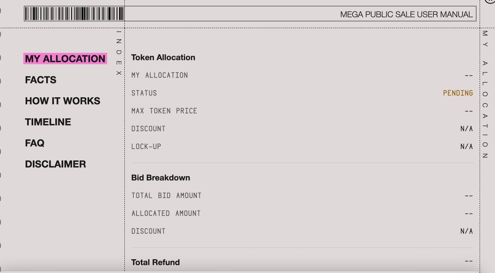This screenshot has height=273, width=495.
Task: Click the barcode graphic in the header
Action: 74,14
